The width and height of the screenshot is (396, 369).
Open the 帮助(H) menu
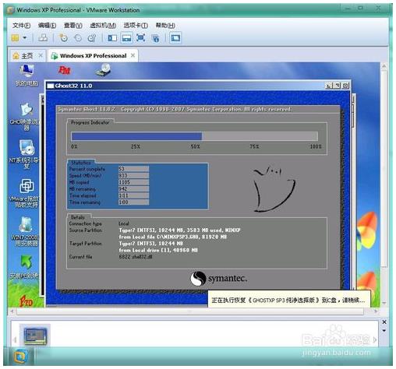point(165,25)
